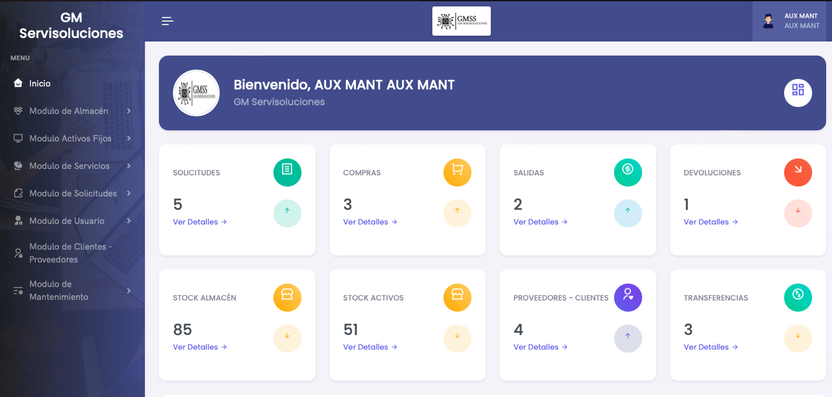This screenshot has width=832, height=397.
Task: Click the GMSS logo in the top header
Action: coord(461,21)
